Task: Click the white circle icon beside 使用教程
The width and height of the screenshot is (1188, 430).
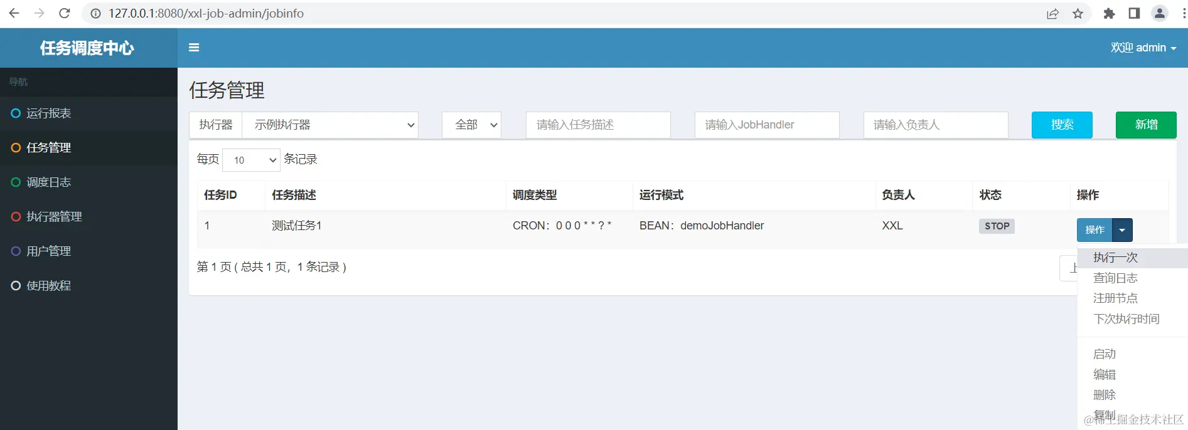Action: pos(16,286)
